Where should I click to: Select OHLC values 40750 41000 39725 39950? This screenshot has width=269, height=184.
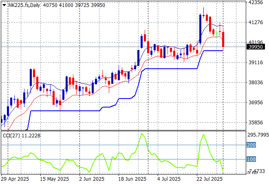pyautogui.click(x=74, y=5)
